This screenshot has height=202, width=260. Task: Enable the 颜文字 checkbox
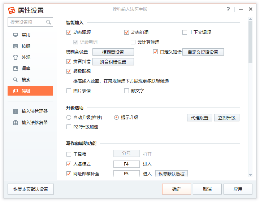click(126, 91)
